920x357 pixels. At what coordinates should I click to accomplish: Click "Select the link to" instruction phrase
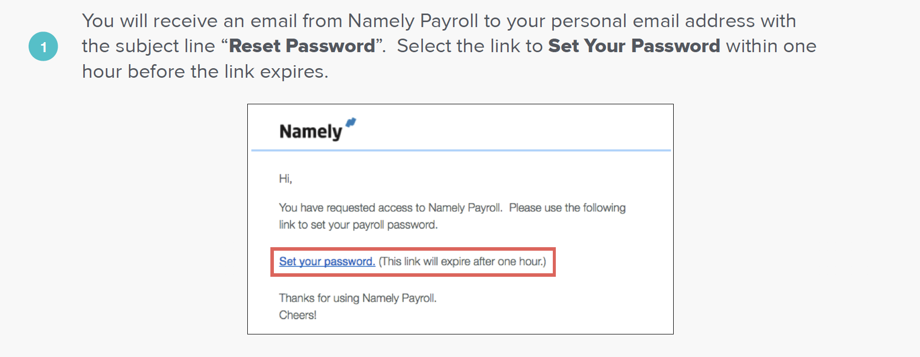tap(470, 46)
